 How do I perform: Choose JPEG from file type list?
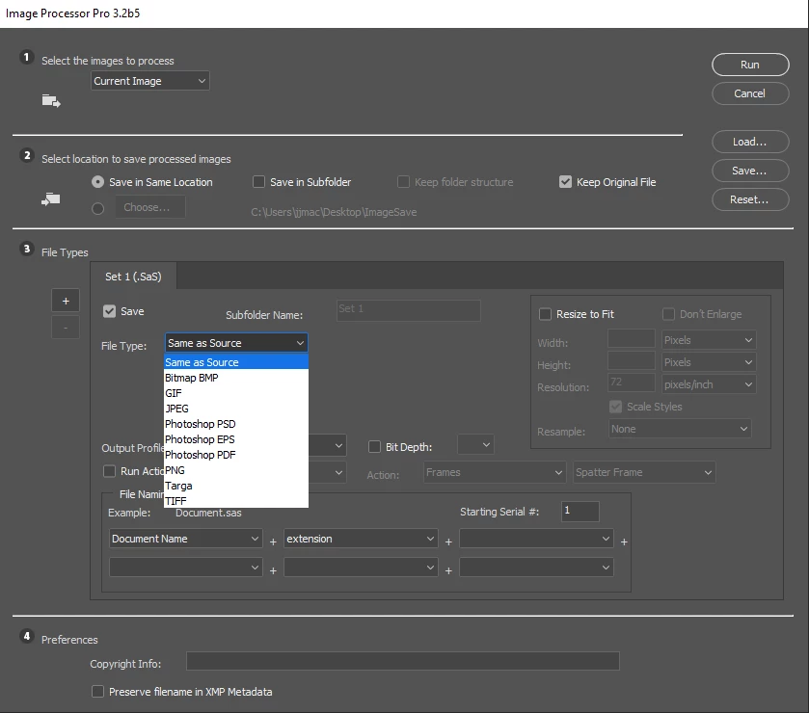coord(236,409)
